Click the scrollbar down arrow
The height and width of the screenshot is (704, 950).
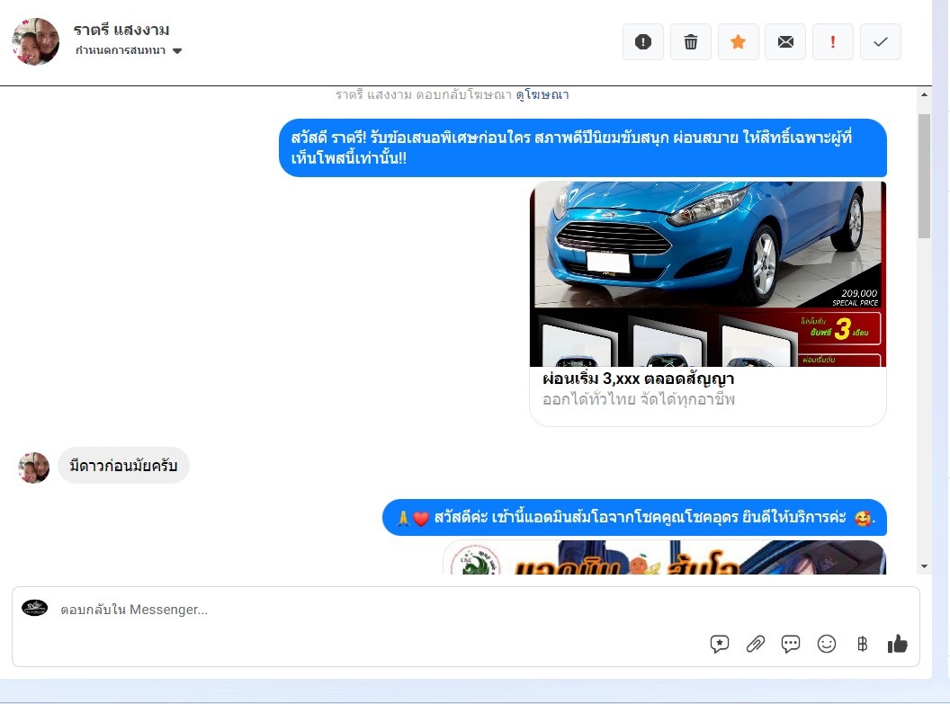(924, 566)
